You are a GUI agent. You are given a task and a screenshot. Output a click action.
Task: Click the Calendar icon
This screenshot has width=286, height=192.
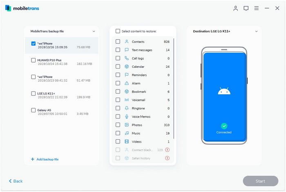[x=127, y=67]
